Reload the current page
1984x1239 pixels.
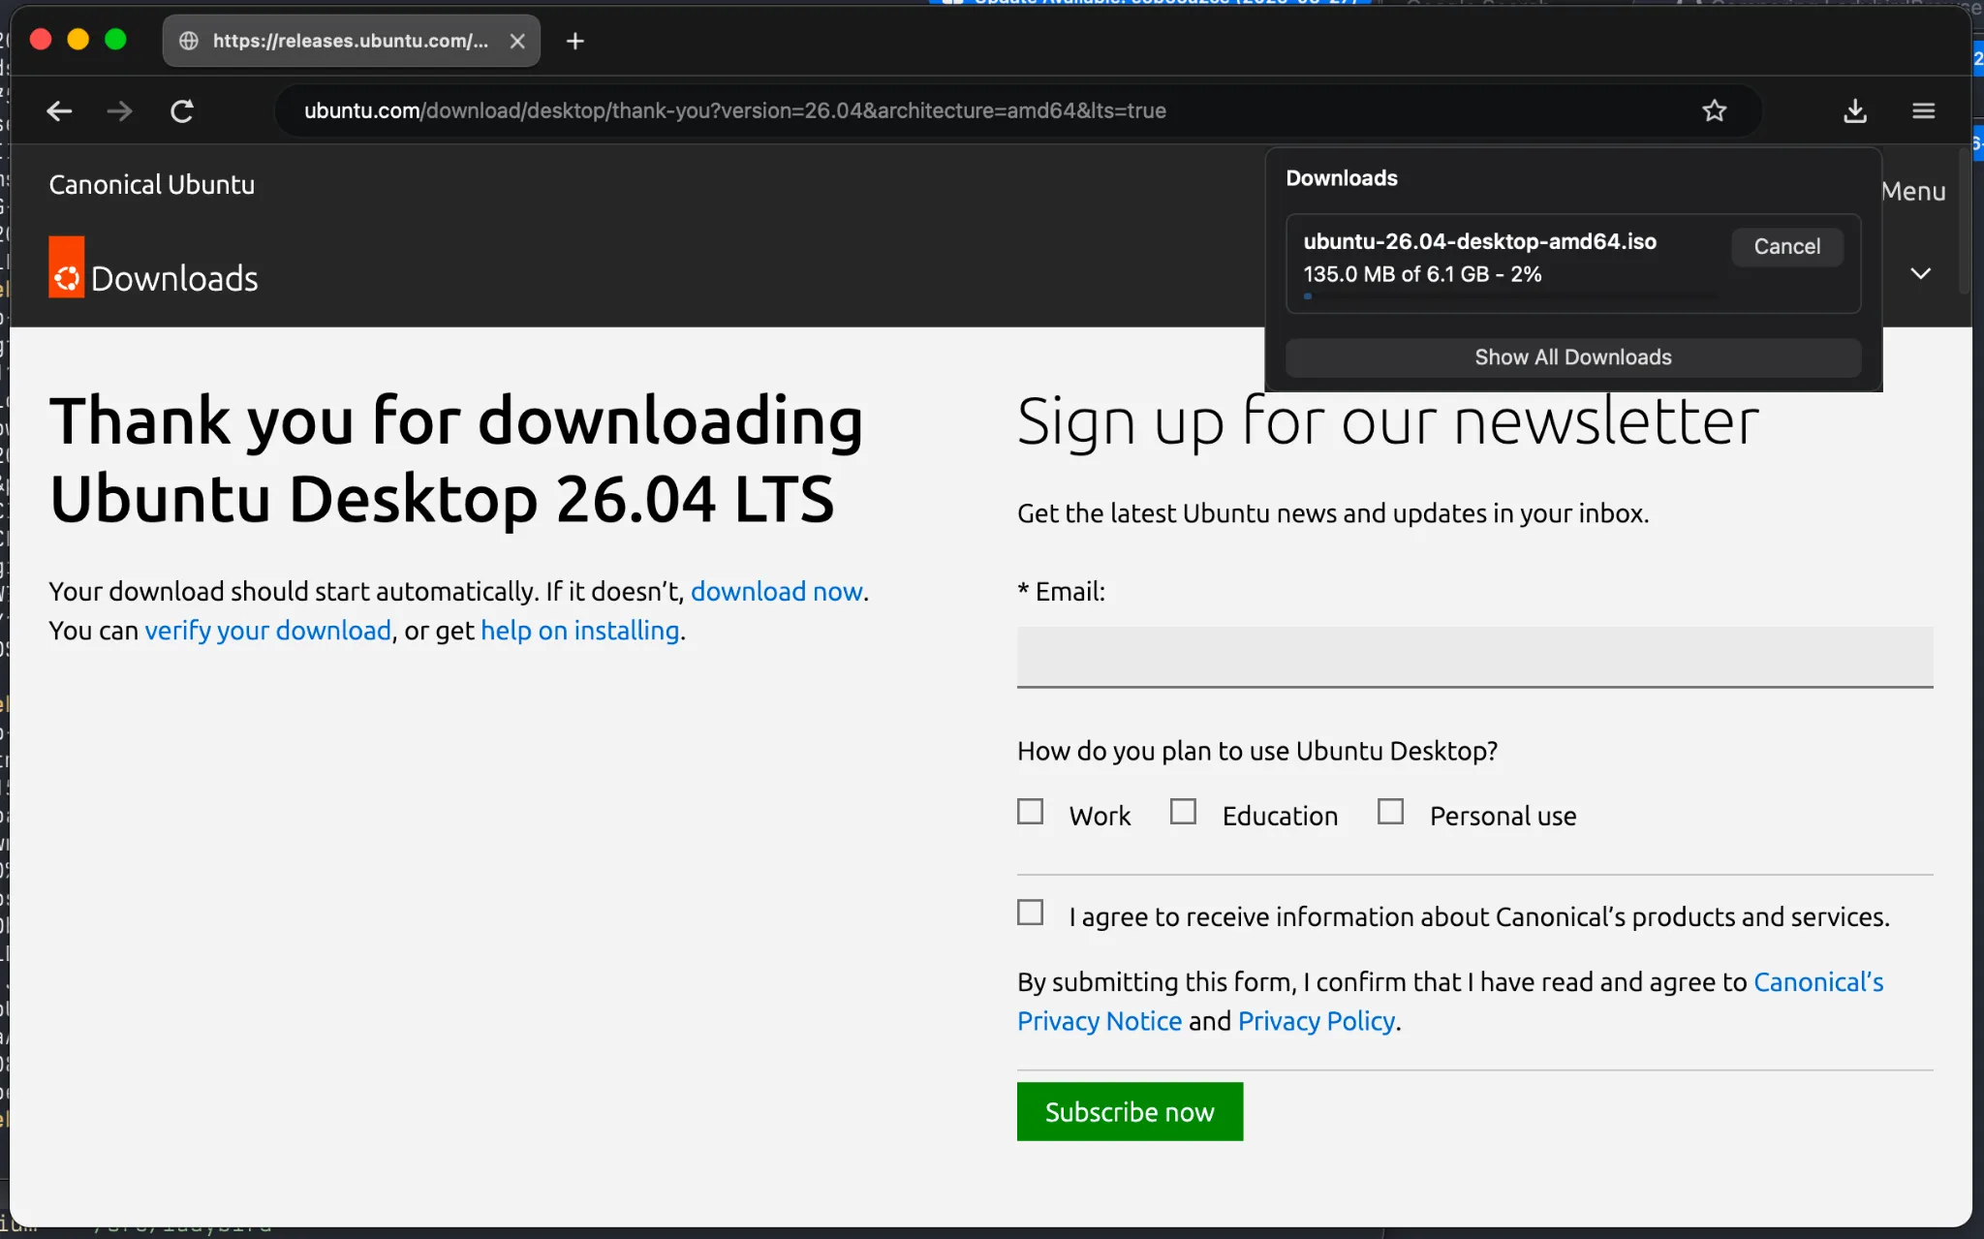(x=182, y=110)
